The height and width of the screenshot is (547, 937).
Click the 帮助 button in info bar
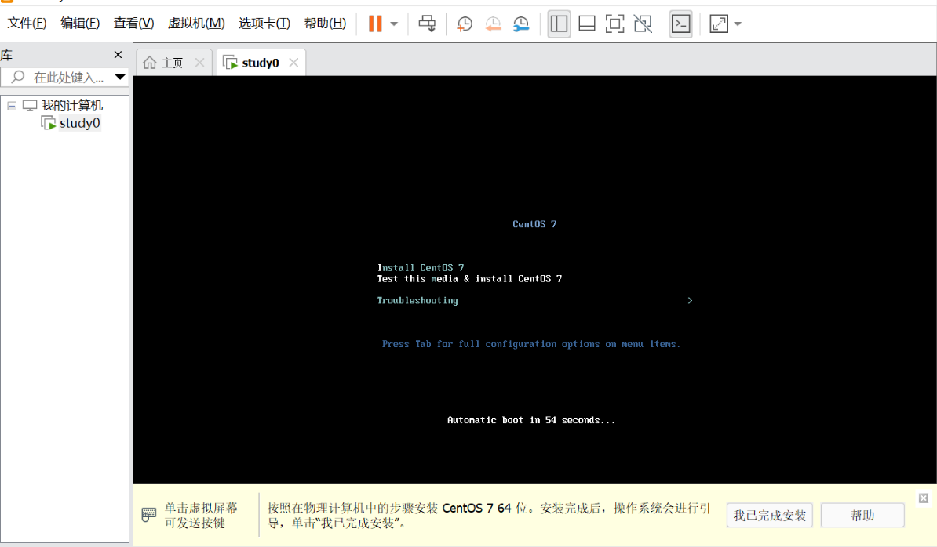coord(862,516)
